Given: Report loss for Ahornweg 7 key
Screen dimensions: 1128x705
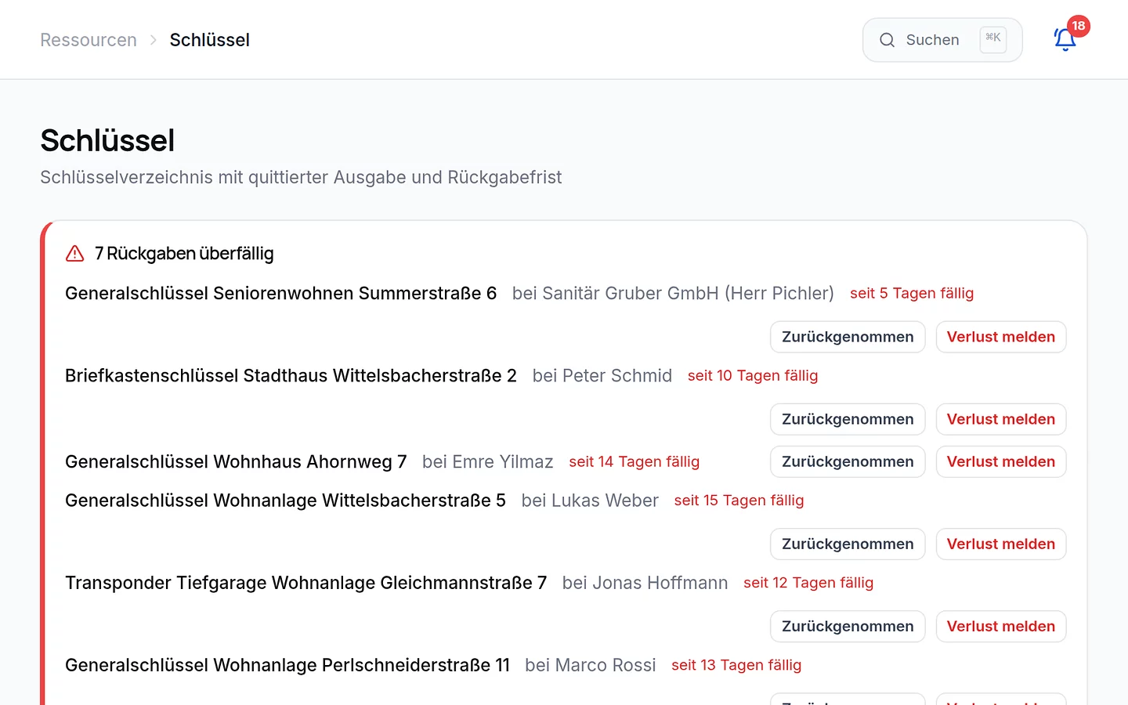Looking at the screenshot, I should [x=1001, y=461].
